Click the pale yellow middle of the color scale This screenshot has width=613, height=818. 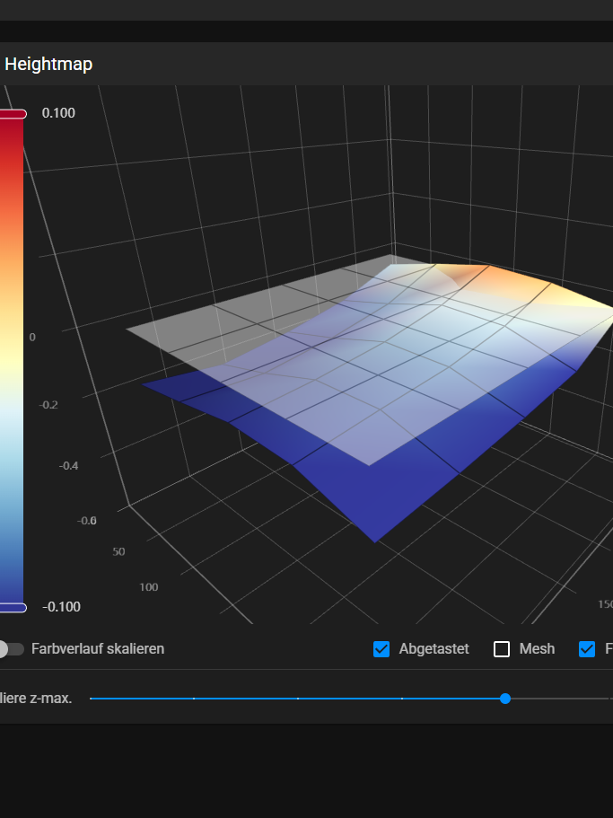point(12,359)
